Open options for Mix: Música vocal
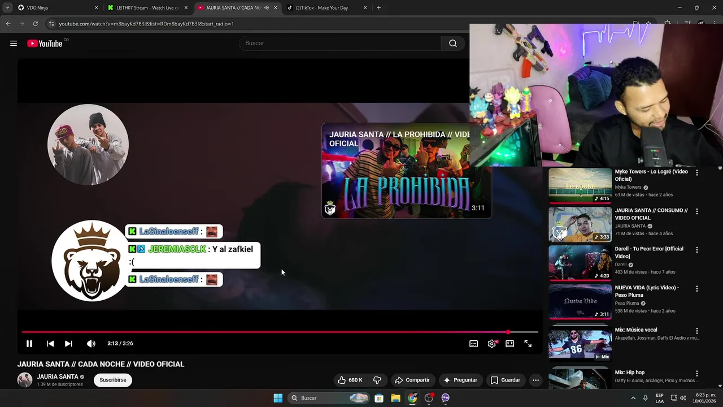 click(697, 331)
